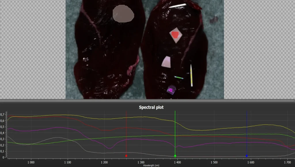Click the 1 000 wavelength axis label
This screenshot has width=295, height=167.
click(x=31, y=162)
